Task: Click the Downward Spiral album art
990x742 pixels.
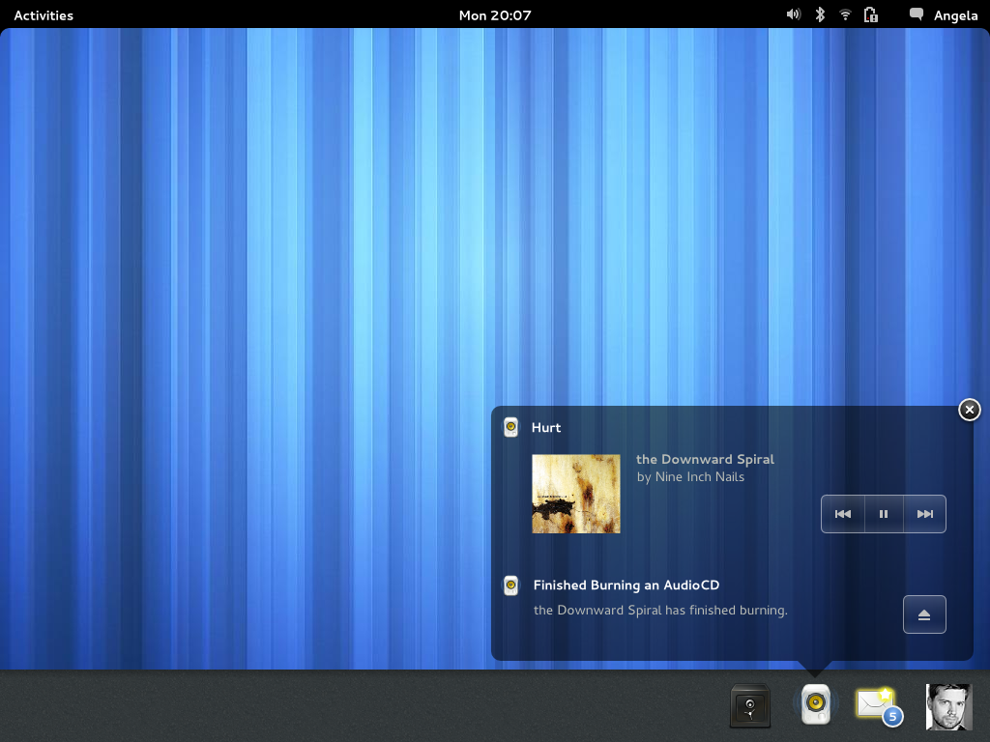Action: tap(575, 494)
